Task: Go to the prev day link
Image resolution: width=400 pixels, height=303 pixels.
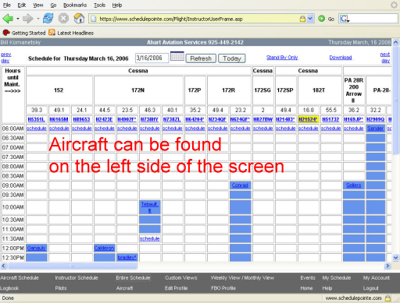Action: [x=6, y=58]
